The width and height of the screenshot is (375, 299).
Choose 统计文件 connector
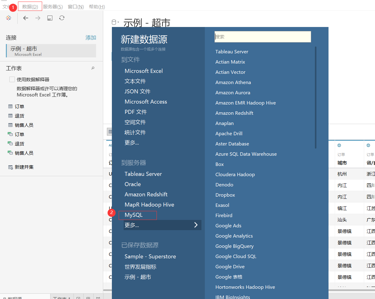point(135,132)
